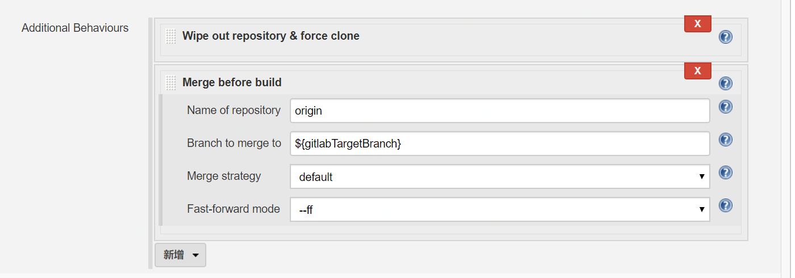Show help for Merge strategy option
This screenshot has width=795, height=278.
click(x=725, y=172)
